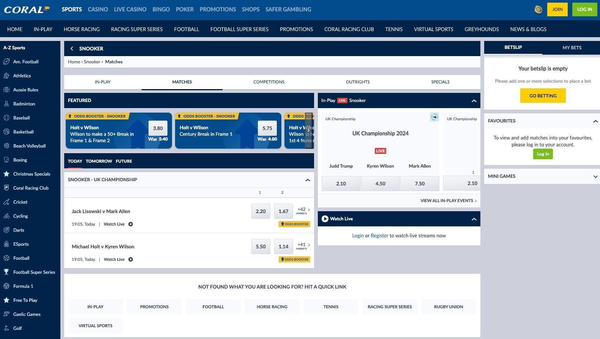Click the Golf sidebar icon
Screen dimensions: 600x339
(6, 328)
